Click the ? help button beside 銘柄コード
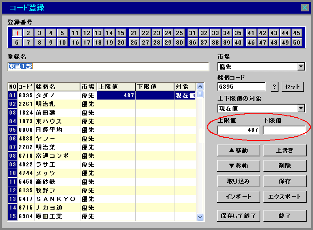 274,87
